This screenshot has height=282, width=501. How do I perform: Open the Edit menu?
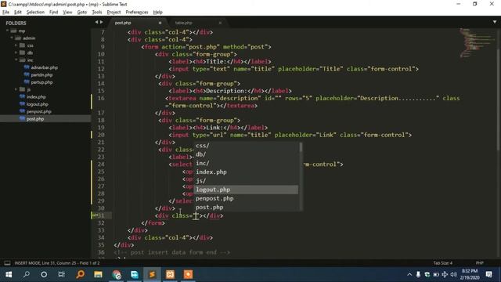pyautogui.click(x=17, y=13)
